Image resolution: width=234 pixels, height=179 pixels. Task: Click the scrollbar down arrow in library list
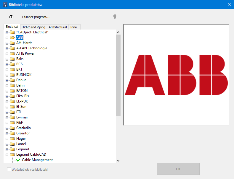pos(118,160)
